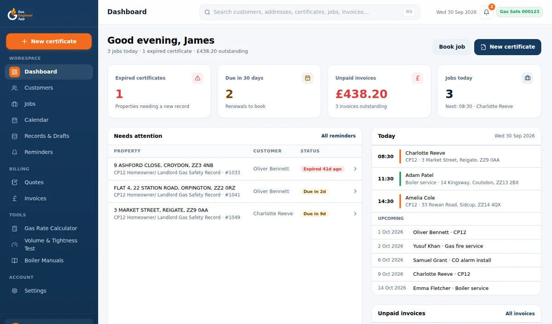Click the All invoices link
Screen dimensions: 552x324
[520, 313]
